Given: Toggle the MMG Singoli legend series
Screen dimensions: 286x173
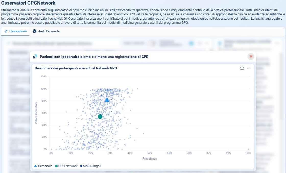Looking at the screenshot, I should point(91,166).
